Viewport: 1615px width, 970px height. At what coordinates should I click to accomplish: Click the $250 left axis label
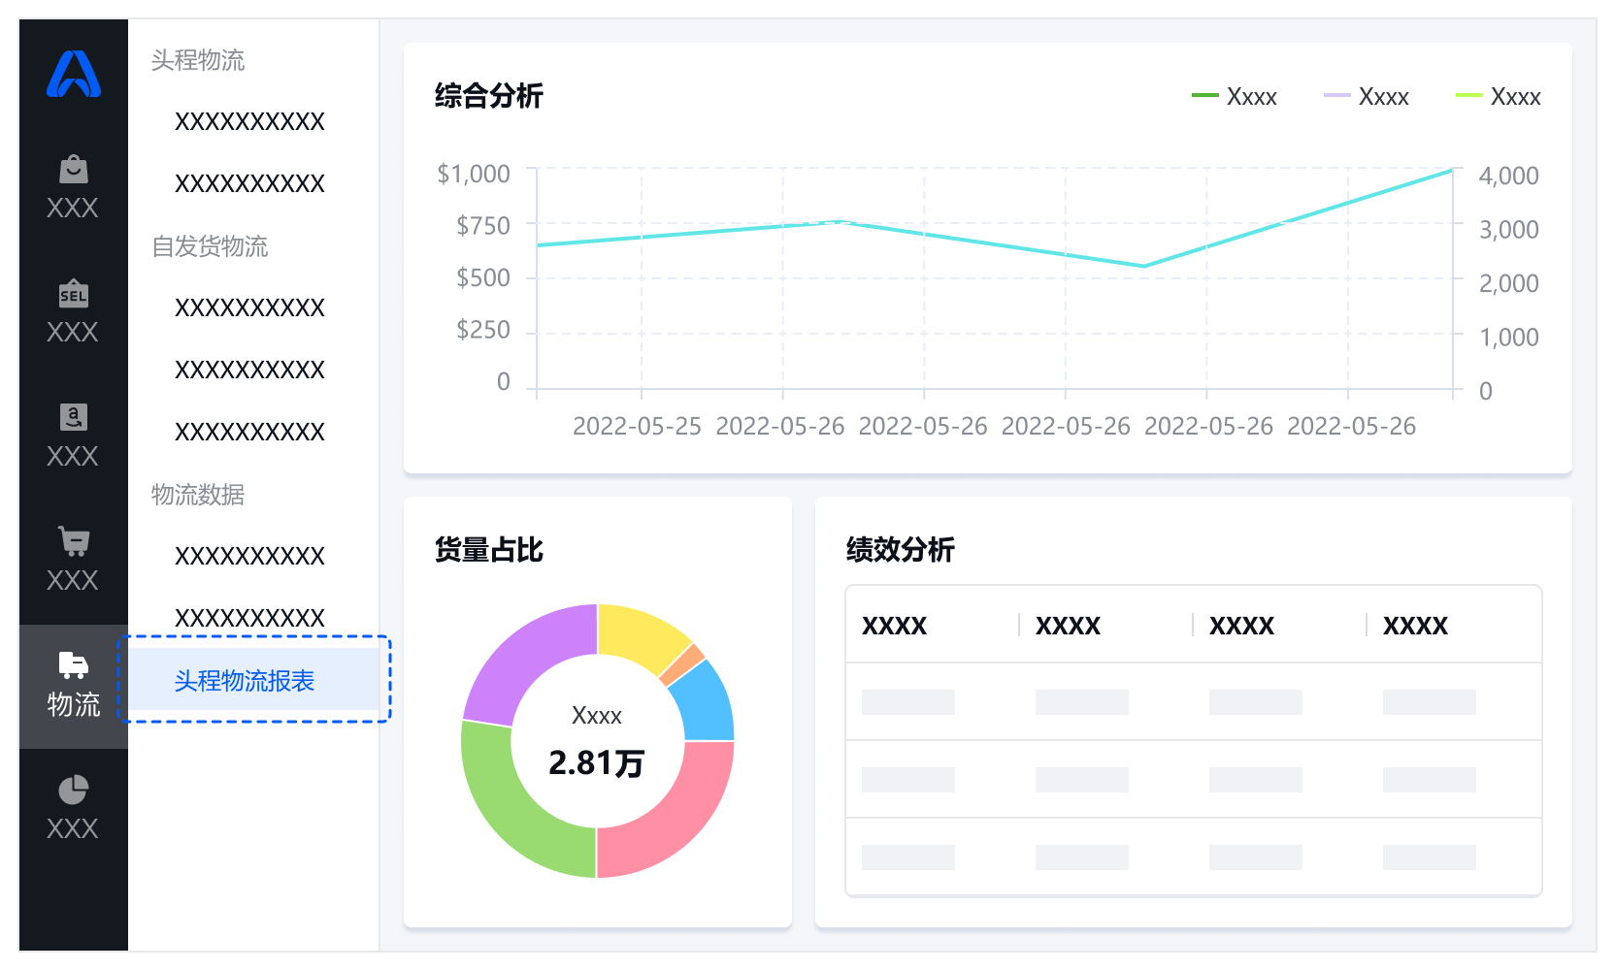tap(483, 331)
